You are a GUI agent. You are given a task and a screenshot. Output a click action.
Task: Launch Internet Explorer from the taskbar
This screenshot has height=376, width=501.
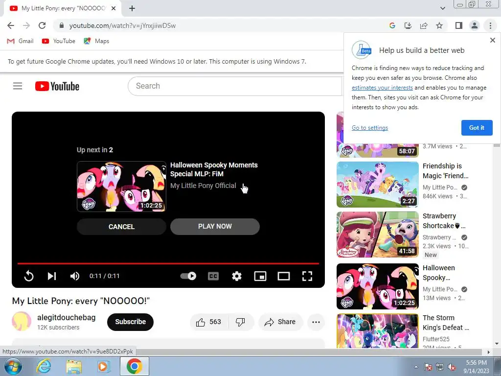[x=43, y=366]
